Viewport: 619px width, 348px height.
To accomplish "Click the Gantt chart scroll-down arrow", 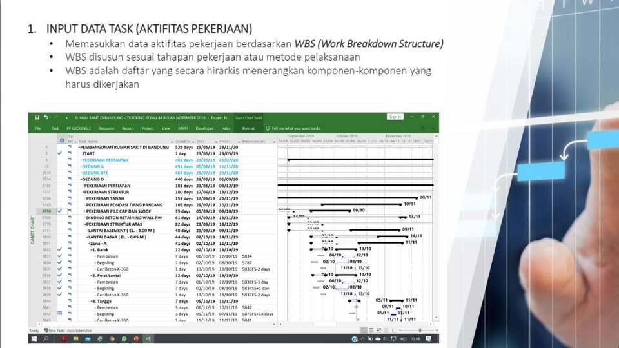I will (x=437, y=317).
